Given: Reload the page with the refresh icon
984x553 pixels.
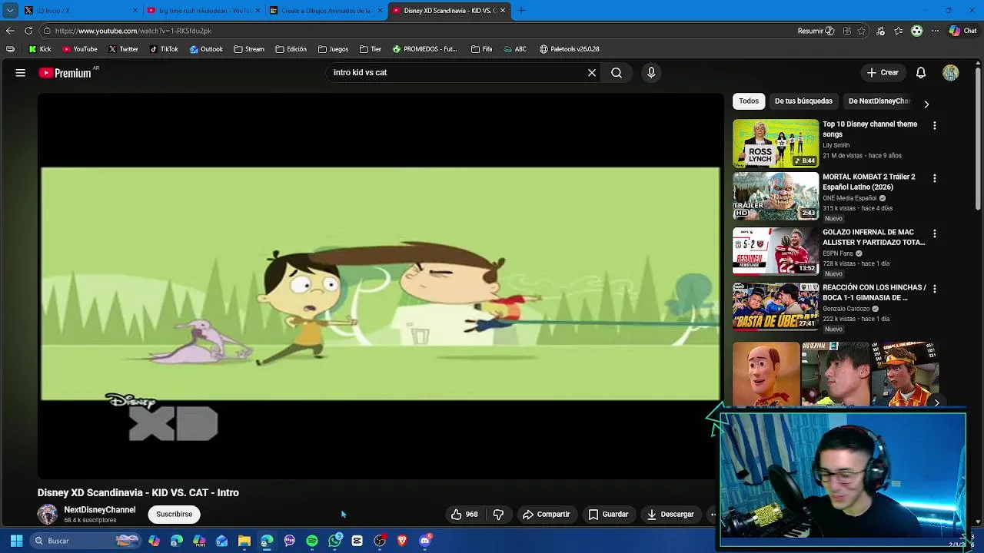Looking at the screenshot, I should (28, 31).
